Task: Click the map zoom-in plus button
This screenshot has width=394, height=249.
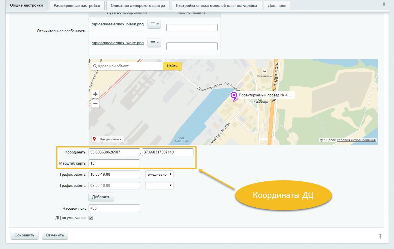Action: [95, 94]
